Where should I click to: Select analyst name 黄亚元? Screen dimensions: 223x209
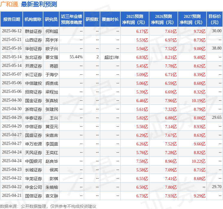click(52, 126)
